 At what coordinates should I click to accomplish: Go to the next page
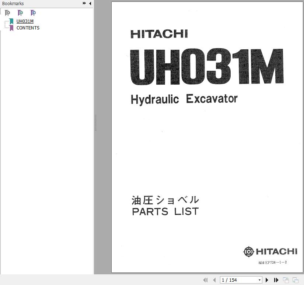click(x=267, y=280)
